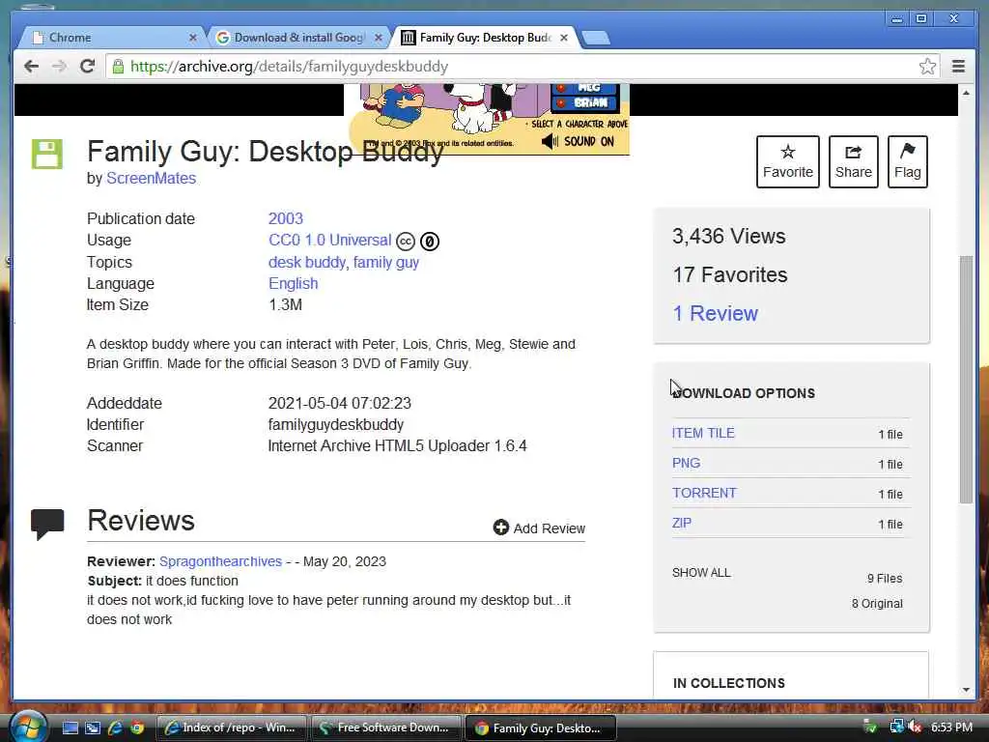Open the Windows Start orb
This screenshot has width=989, height=742.
click(x=28, y=727)
